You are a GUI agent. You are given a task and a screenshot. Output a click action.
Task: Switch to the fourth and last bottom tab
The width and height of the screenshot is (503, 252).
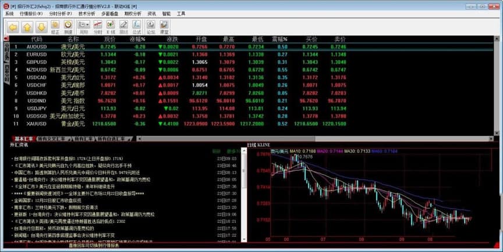114,139
